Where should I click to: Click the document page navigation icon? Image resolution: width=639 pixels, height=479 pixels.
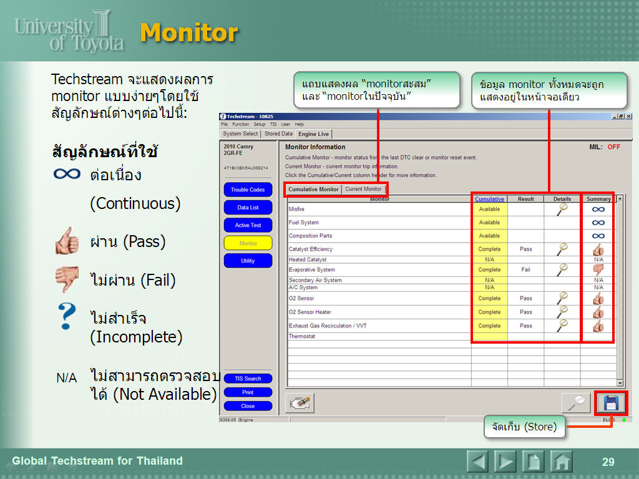(533, 462)
